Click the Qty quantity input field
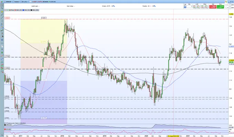Screen dimensions: 234x137 click(x=190, y=7)
